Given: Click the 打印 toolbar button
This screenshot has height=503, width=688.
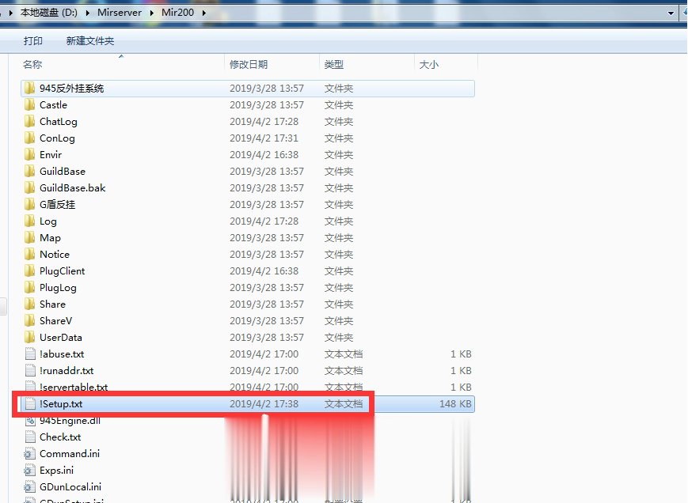Looking at the screenshot, I should [33, 41].
